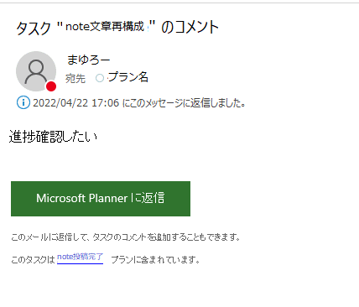Click the このタスクは text before the link
This screenshot has width=359, height=307.
point(33,260)
